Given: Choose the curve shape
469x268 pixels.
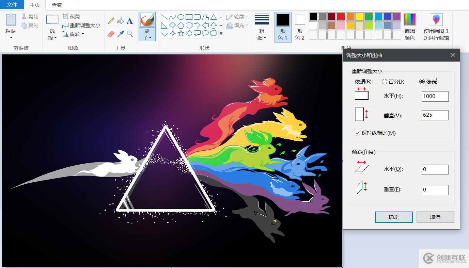Looking at the screenshot, I should (173, 17).
